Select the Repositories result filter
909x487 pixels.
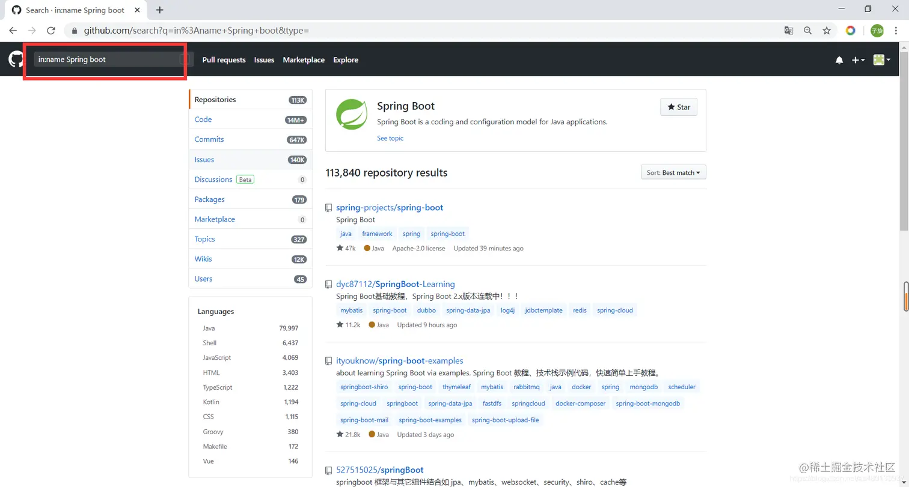(251, 100)
